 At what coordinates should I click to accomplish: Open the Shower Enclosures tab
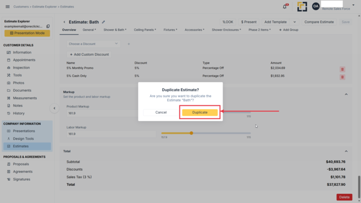(x=226, y=30)
